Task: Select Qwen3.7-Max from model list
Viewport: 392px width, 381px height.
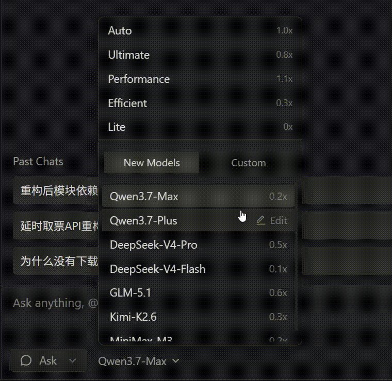Action: tap(198, 196)
